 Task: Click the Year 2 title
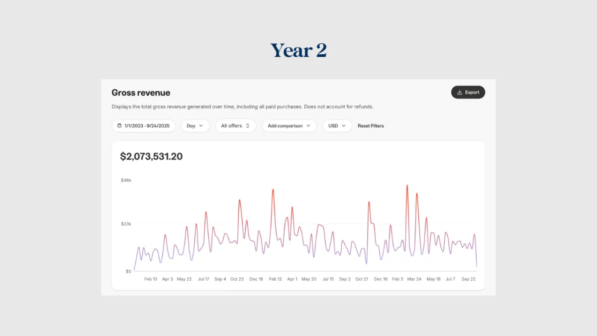pos(298,50)
